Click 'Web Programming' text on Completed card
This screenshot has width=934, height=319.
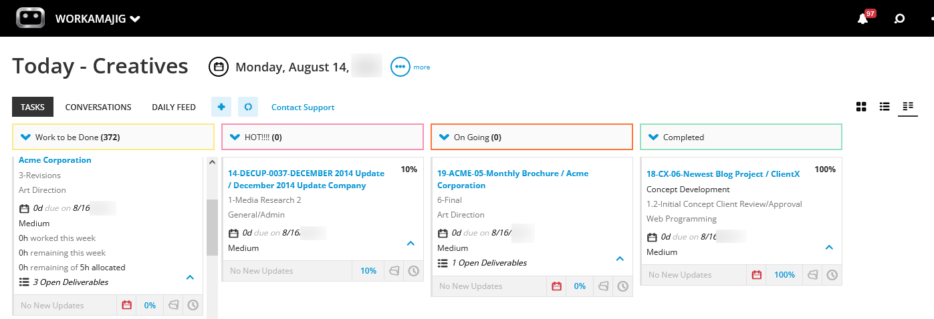[681, 219]
